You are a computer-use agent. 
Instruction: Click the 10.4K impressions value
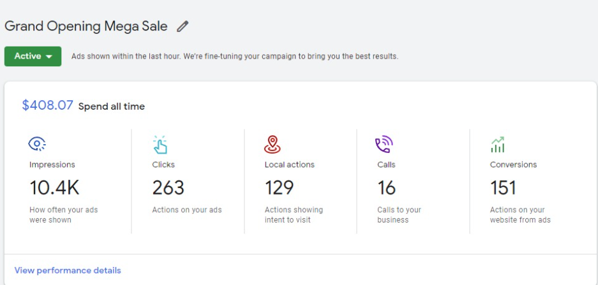point(54,188)
